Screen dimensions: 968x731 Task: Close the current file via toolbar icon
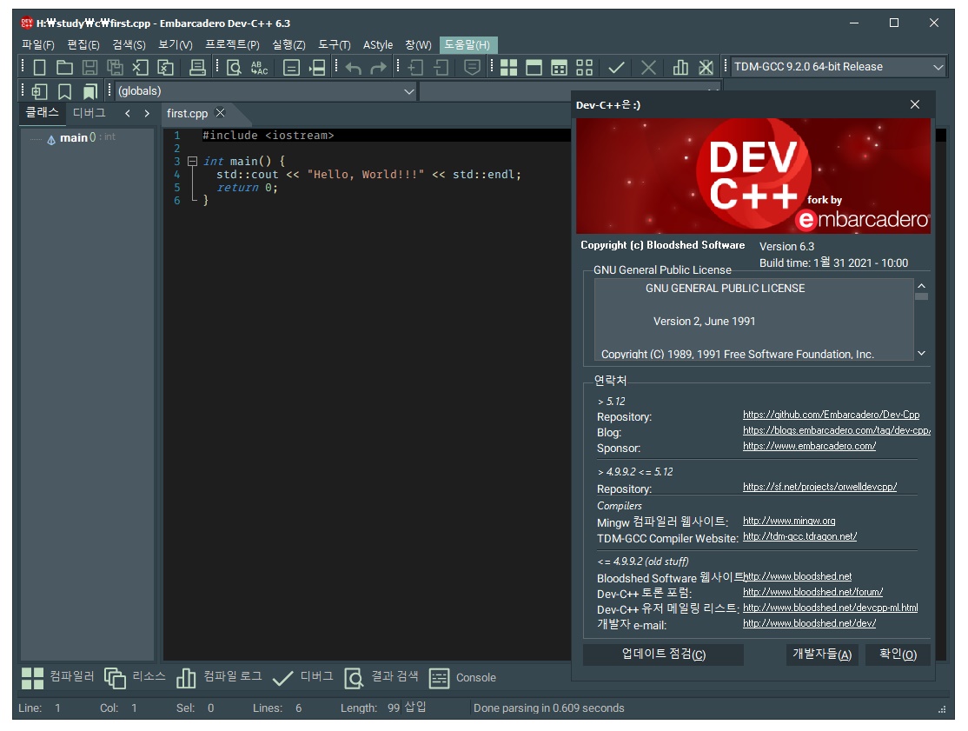(141, 67)
